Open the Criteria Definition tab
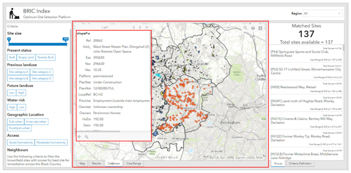The height and width of the screenshot is (173, 351). pyautogui.click(x=300, y=164)
